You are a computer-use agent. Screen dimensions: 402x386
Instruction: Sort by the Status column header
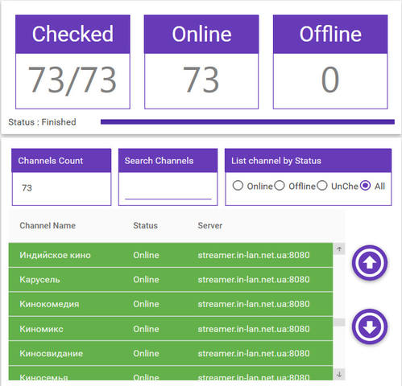(145, 225)
